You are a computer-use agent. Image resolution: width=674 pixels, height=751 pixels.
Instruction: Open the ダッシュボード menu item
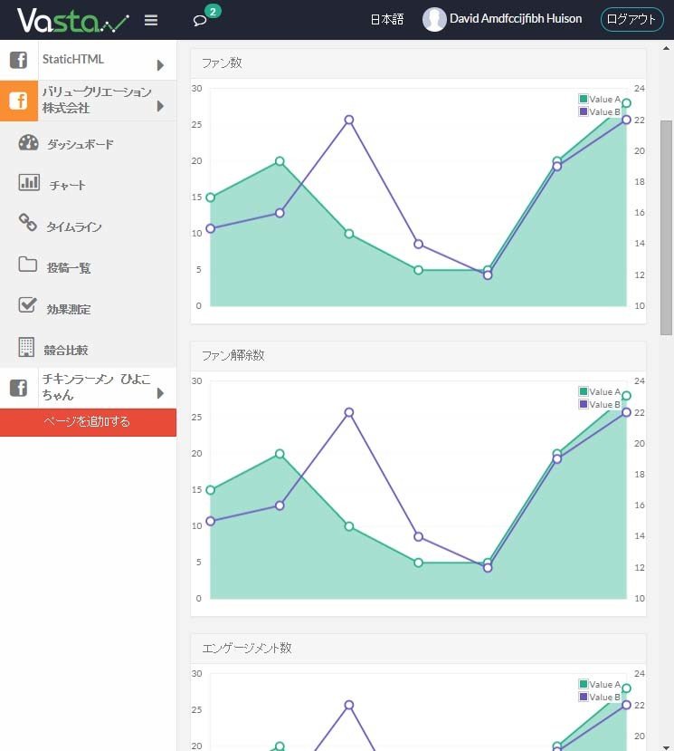(81, 144)
